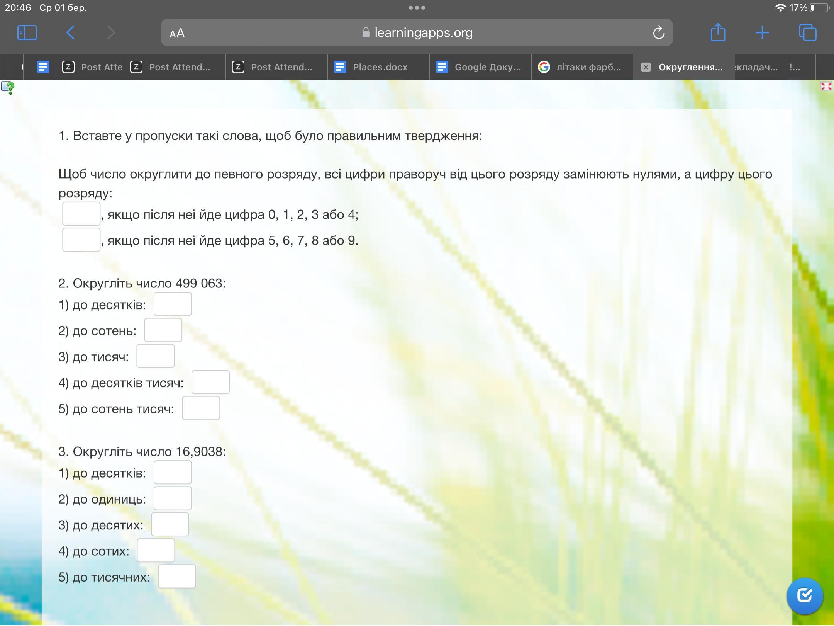Viewport: 834px width, 626px height.
Task: Open blank dropdown for digits 0–4
Action: [81, 214]
